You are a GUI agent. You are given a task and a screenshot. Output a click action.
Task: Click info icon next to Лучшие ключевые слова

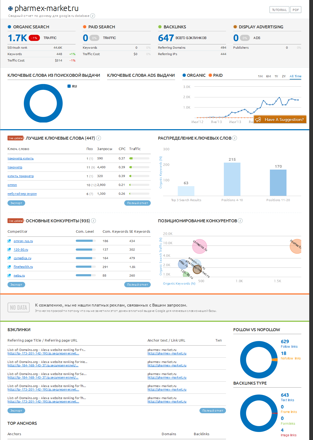[99, 138]
